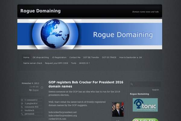Click the Safe Site badge
Screen dimensions: 181x121
pos(145,120)
